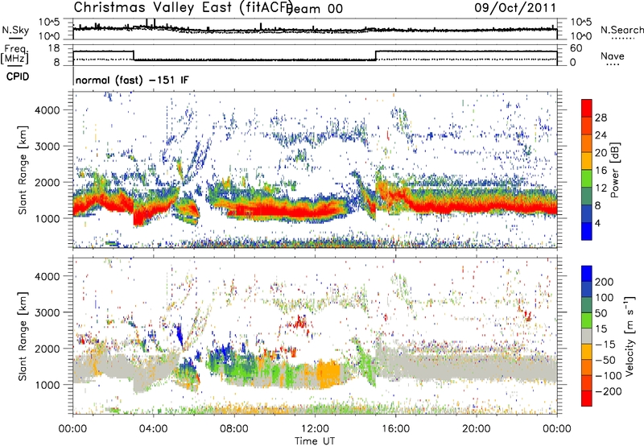The image size is (644, 446).
Task: Click the gray band of velocity color bar
Action: (587, 336)
